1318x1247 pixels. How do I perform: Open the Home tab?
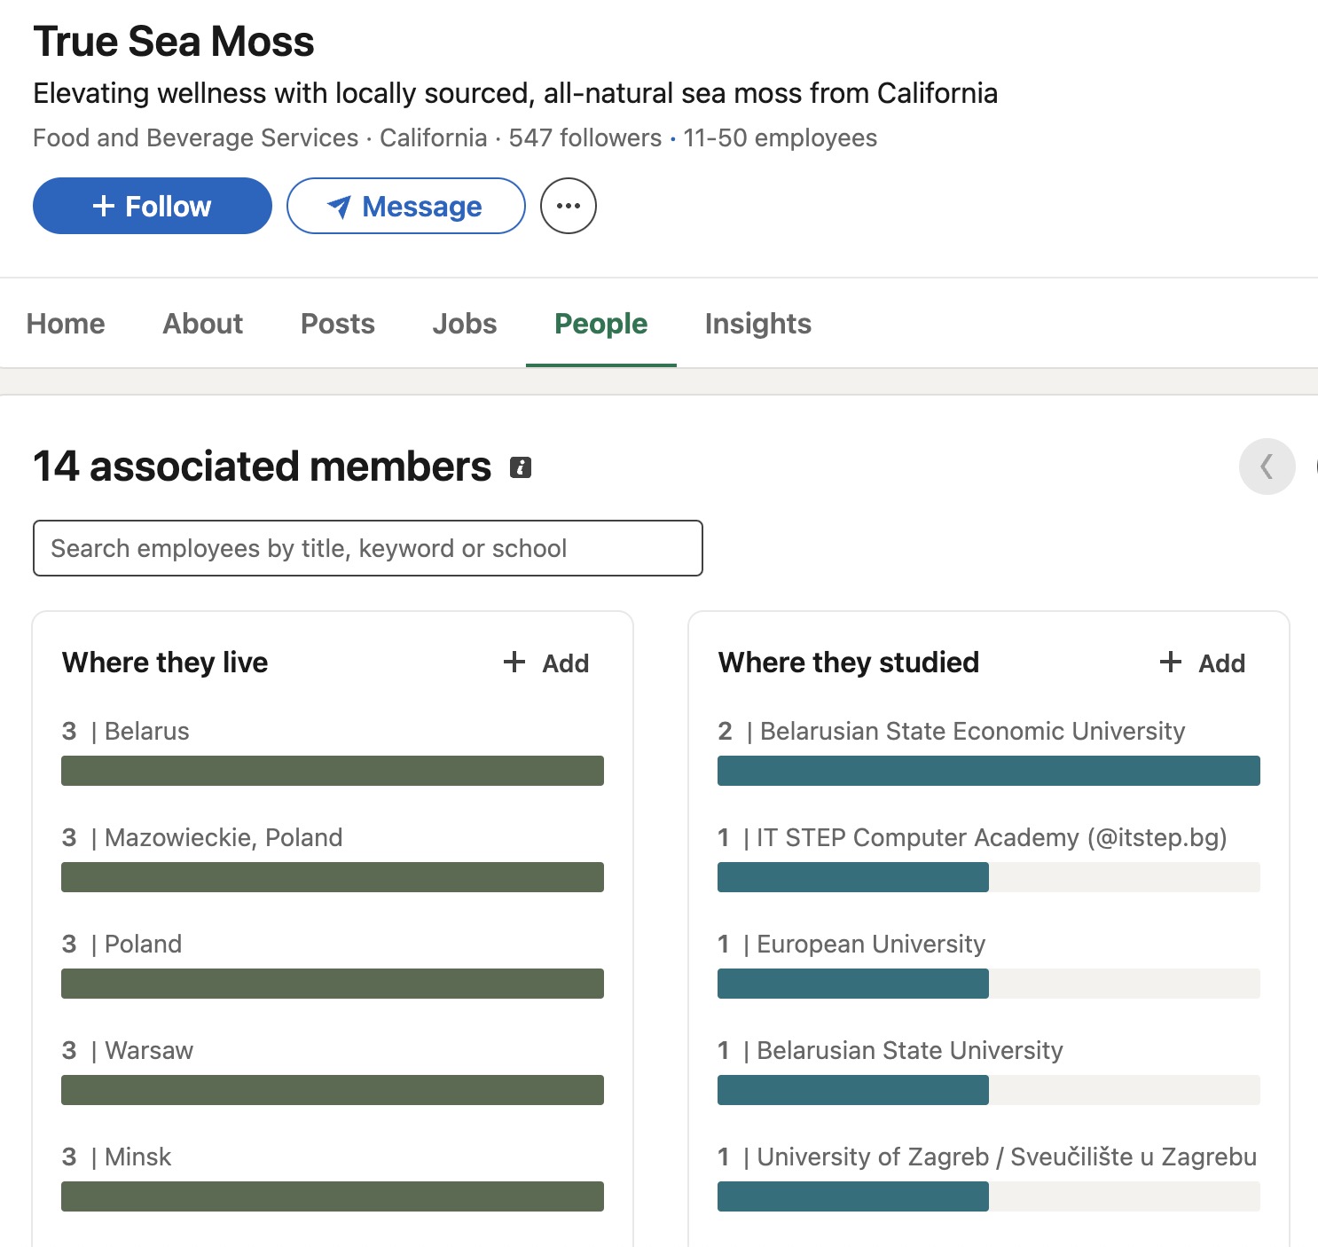pos(66,324)
